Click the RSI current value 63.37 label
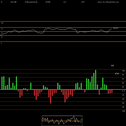 tap(116, 28)
